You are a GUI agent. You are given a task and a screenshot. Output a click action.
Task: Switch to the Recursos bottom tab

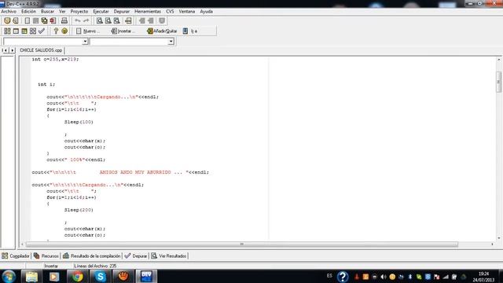(46, 255)
